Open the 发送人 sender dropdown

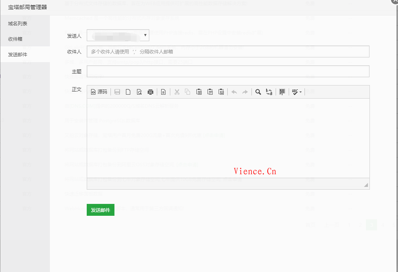(118, 35)
